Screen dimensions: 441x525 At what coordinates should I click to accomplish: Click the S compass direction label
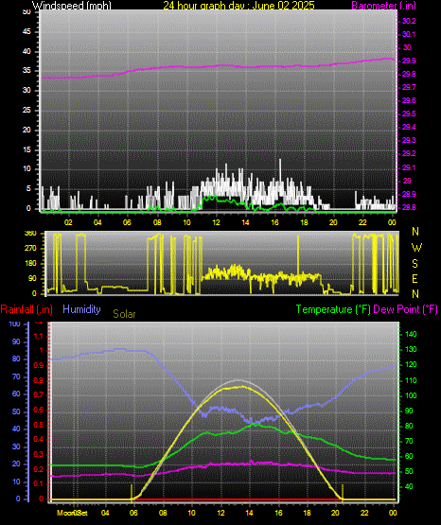(415, 264)
